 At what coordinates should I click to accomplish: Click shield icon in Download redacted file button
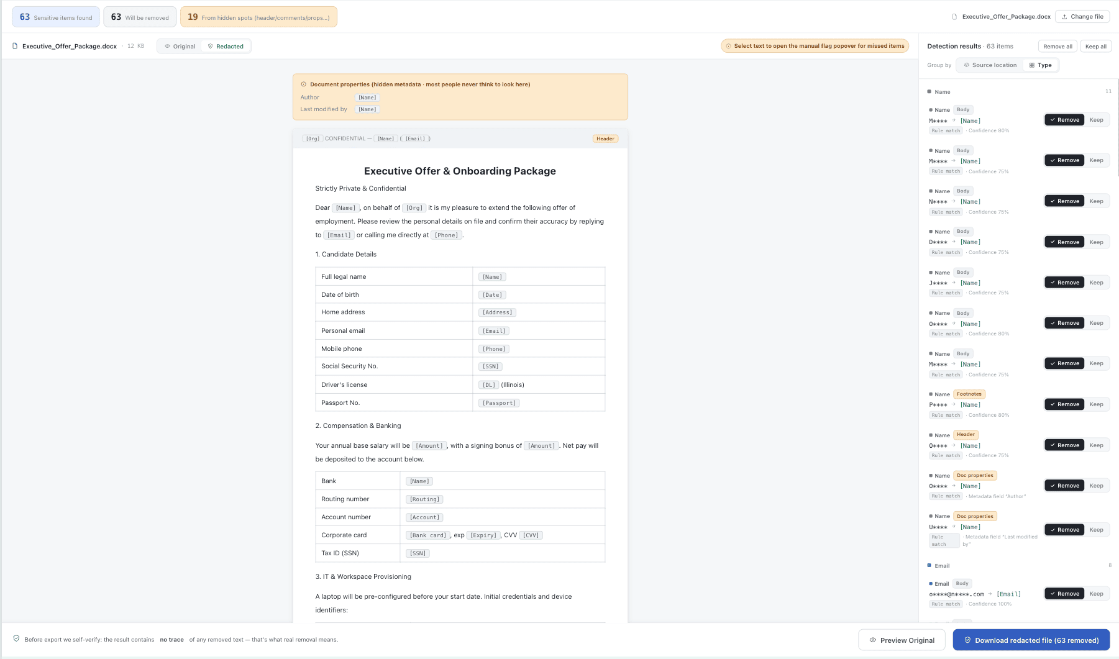point(967,640)
